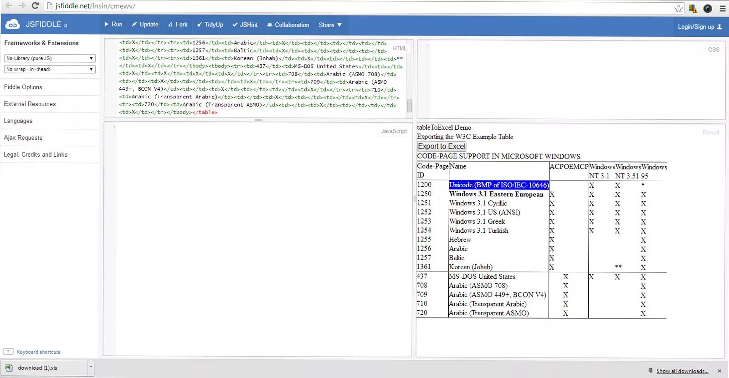The image size is (729, 378).
Task: Click the JSFiddle cloud logo icon
Action: [12, 25]
